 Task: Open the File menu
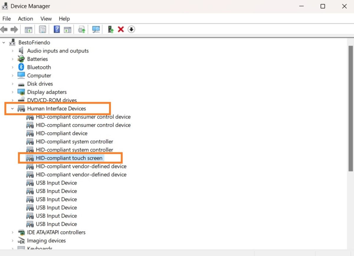tap(6, 19)
